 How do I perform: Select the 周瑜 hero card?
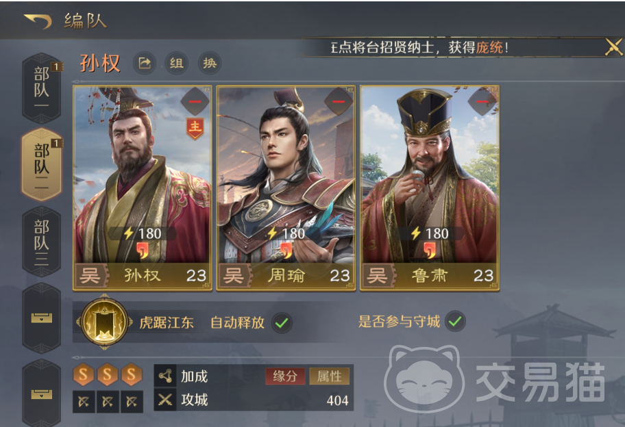pyautogui.click(x=286, y=187)
